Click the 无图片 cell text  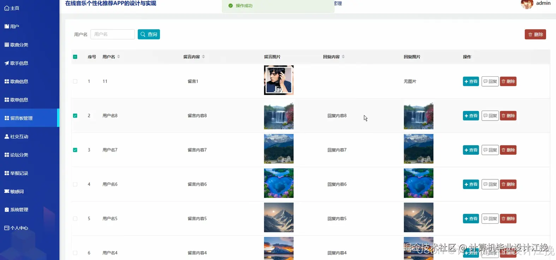410,81
